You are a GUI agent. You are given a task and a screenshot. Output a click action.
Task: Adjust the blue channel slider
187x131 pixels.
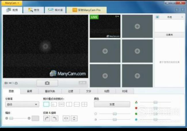155,119
